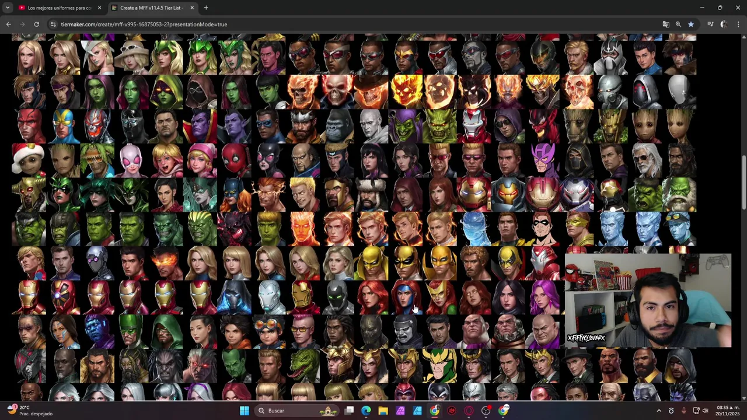Open the webcam overlay video
Screen dimensions: 747x420
tap(648, 300)
